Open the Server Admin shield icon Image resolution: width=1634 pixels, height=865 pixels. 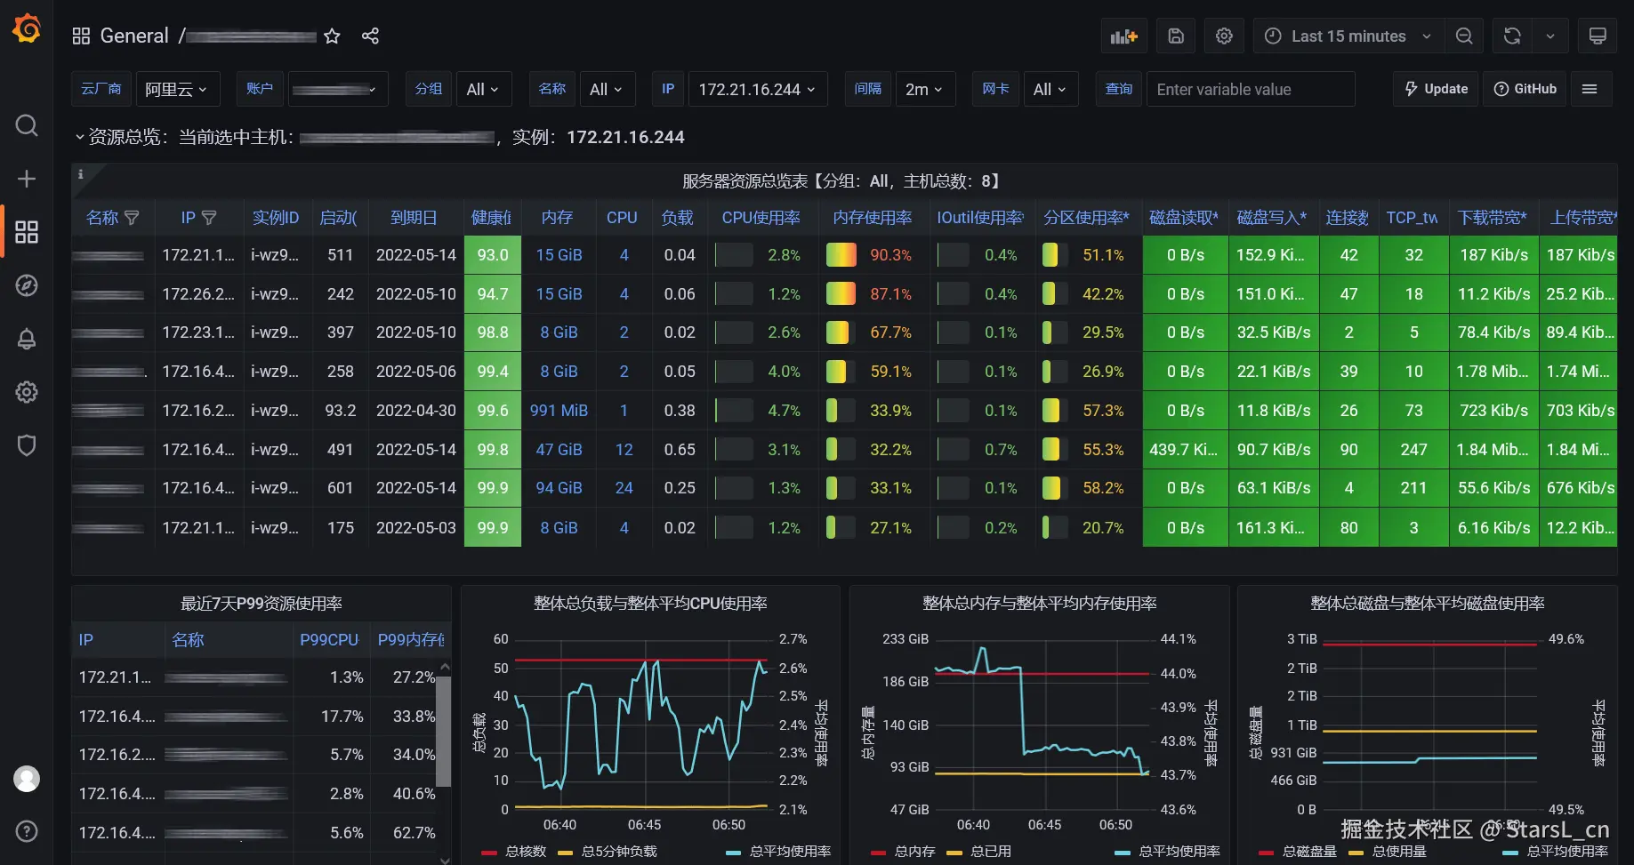pyautogui.click(x=27, y=445)
